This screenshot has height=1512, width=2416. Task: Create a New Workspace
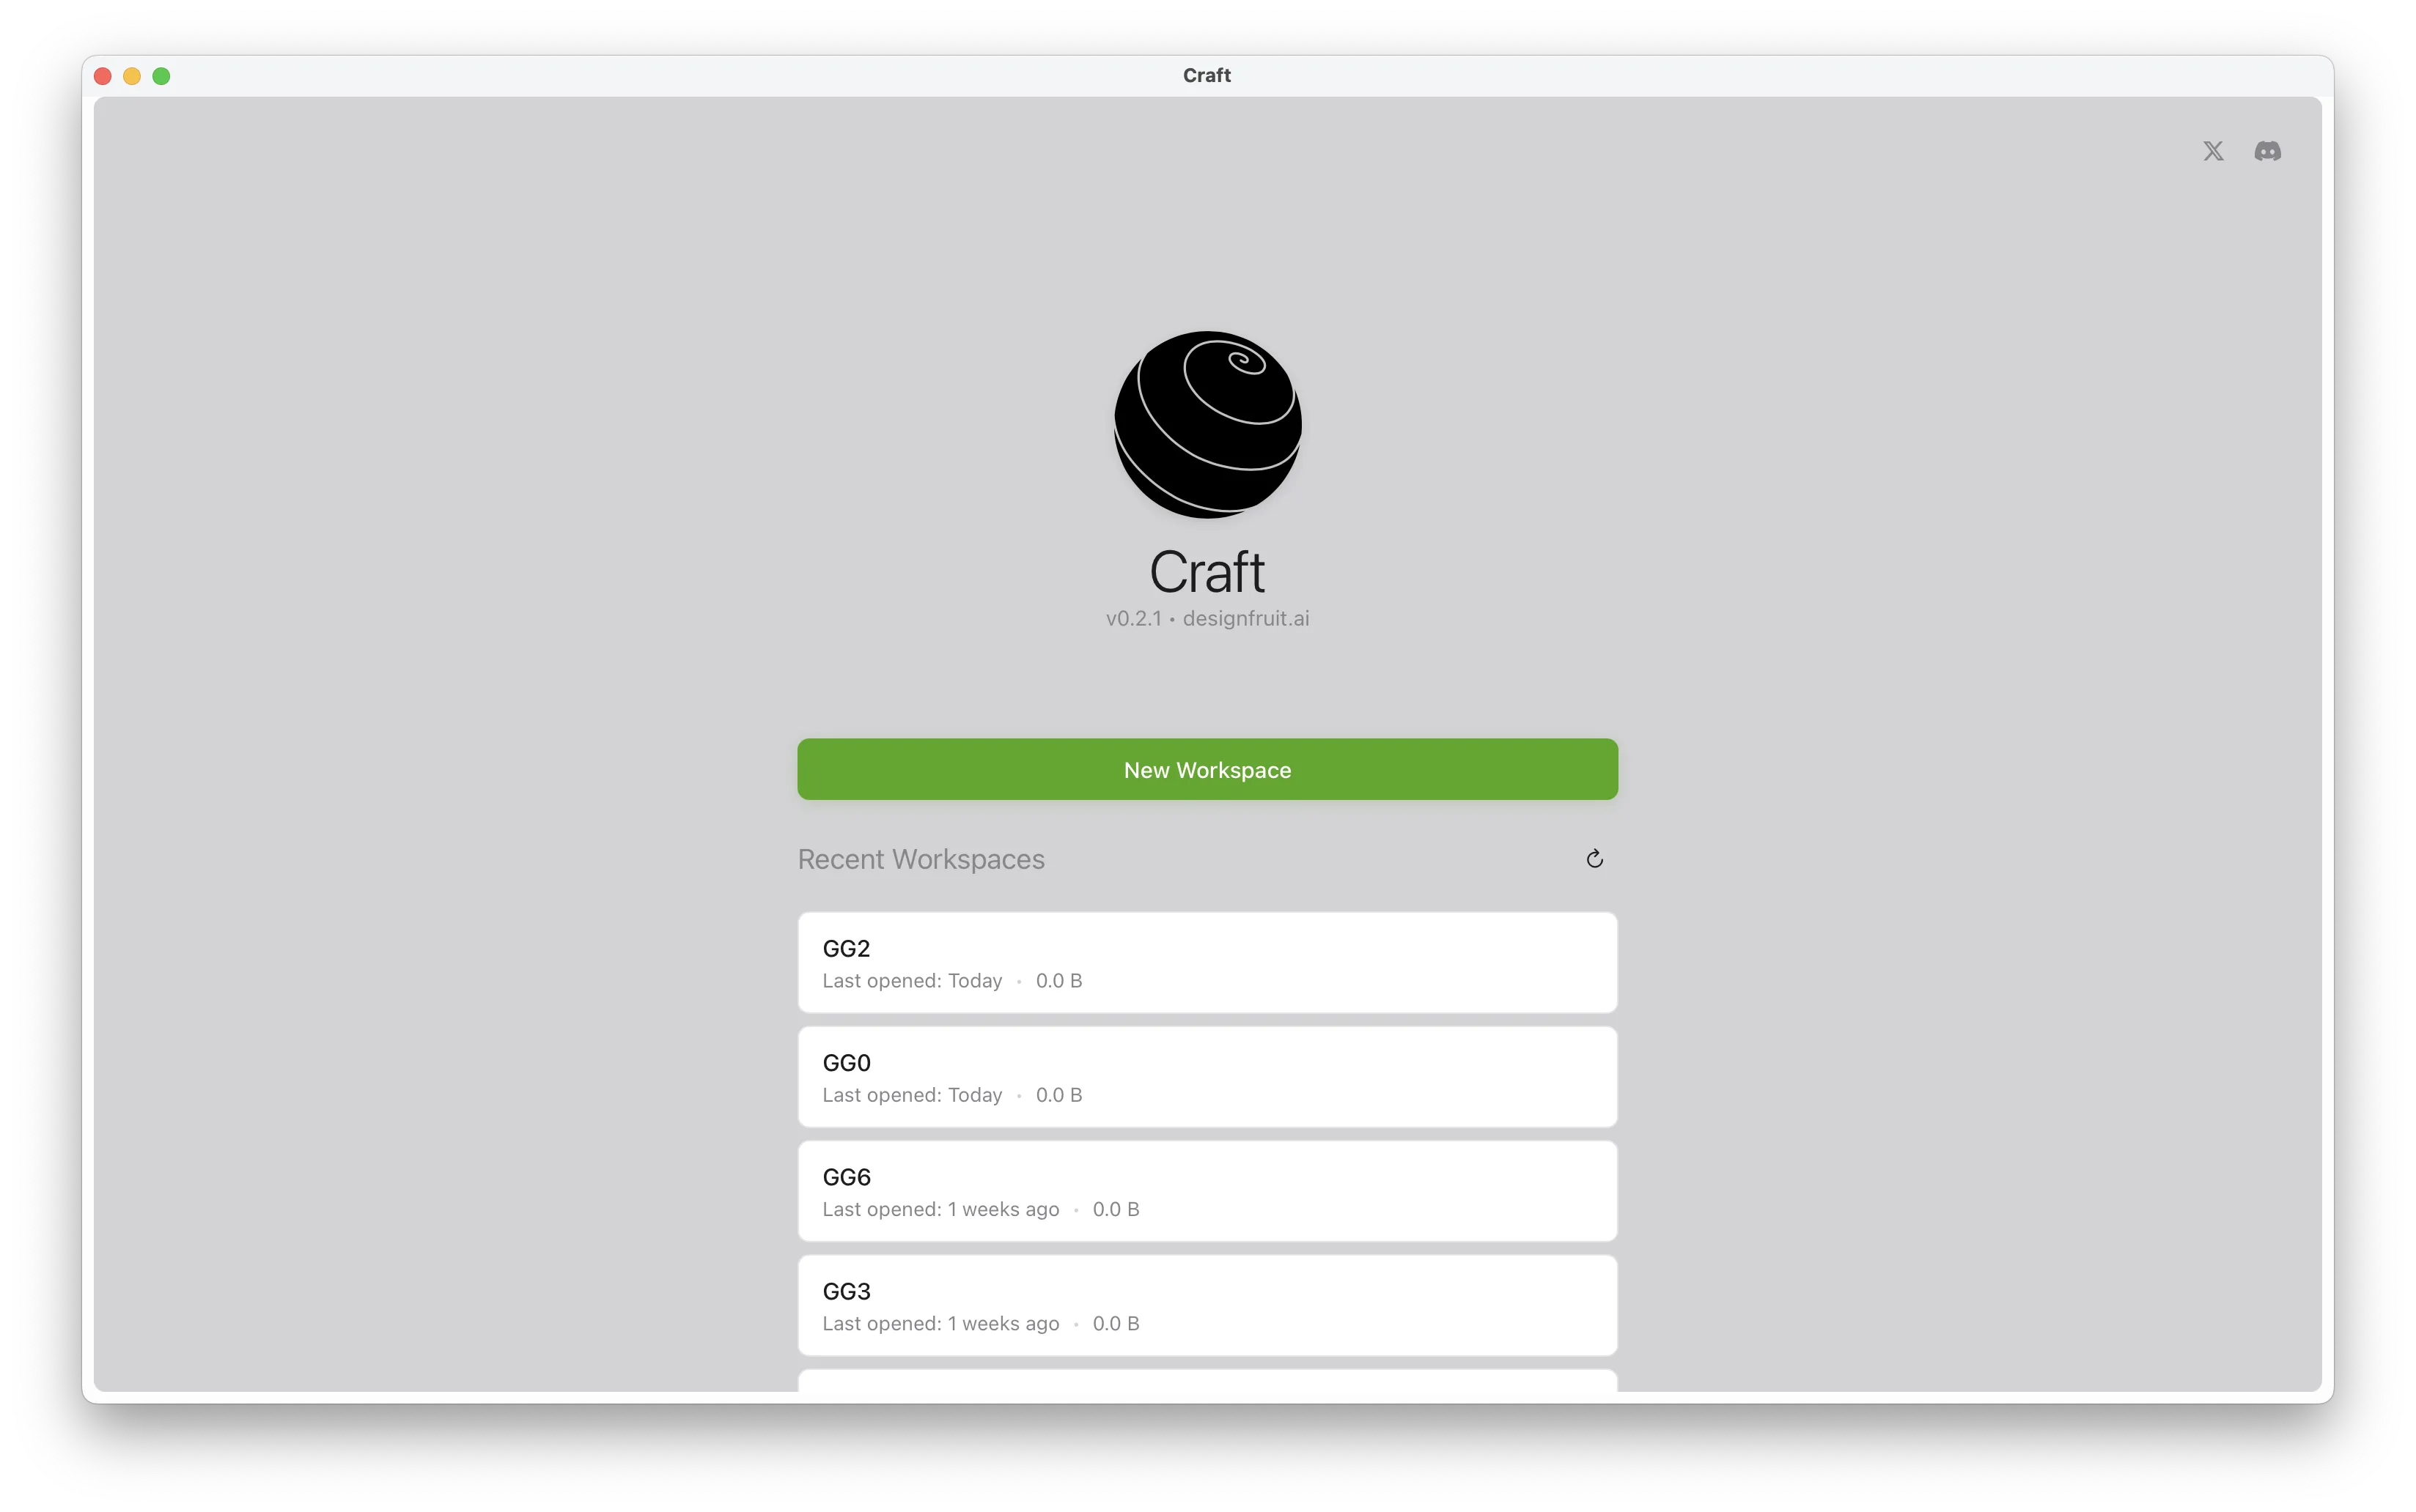click(1207, 769)
